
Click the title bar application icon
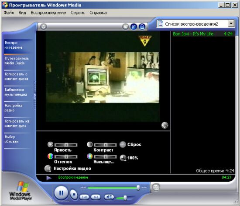coord(5,5)
